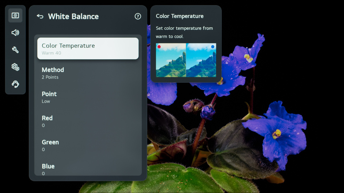
Task: Adjust the Green value item
Action: (x=88, y=145)
